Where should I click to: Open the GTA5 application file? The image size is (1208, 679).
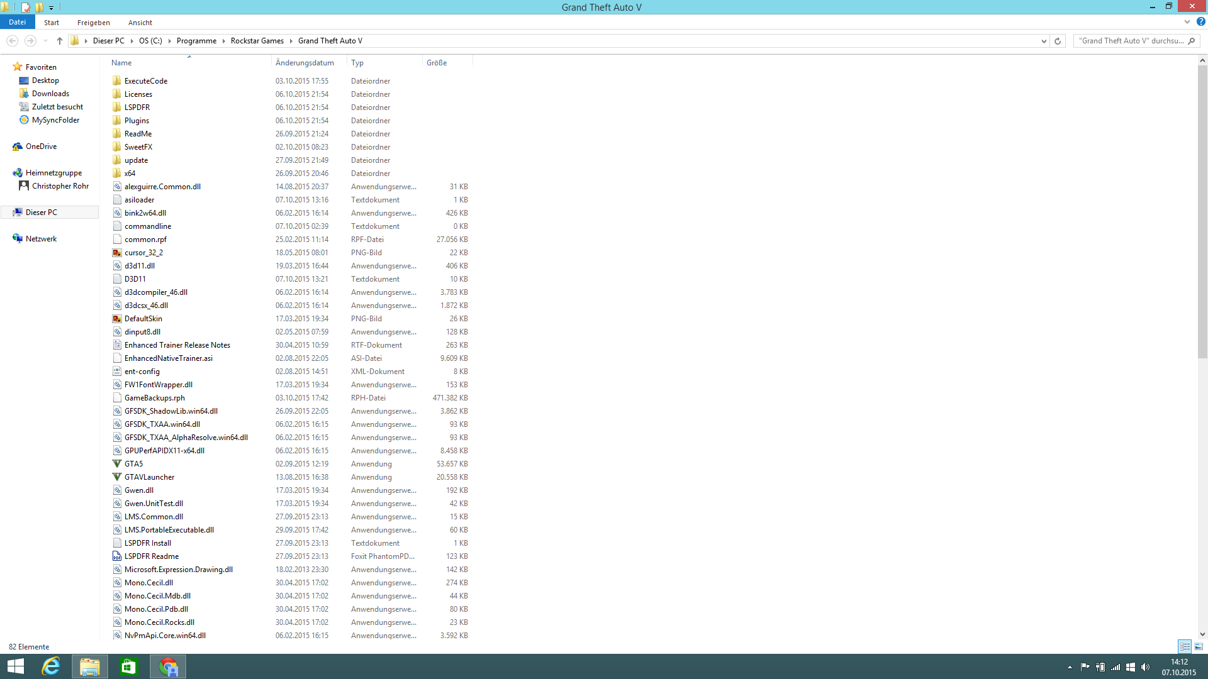[x=133, y=464]
